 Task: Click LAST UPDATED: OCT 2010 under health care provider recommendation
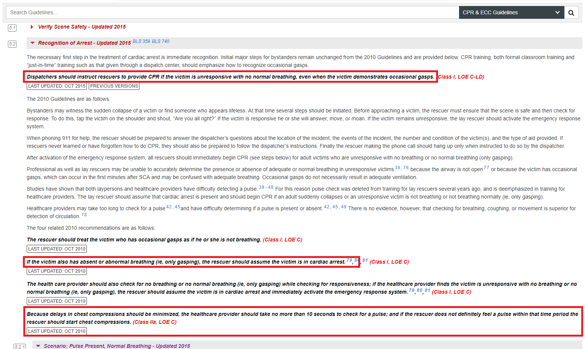click(x=57, y=301)
